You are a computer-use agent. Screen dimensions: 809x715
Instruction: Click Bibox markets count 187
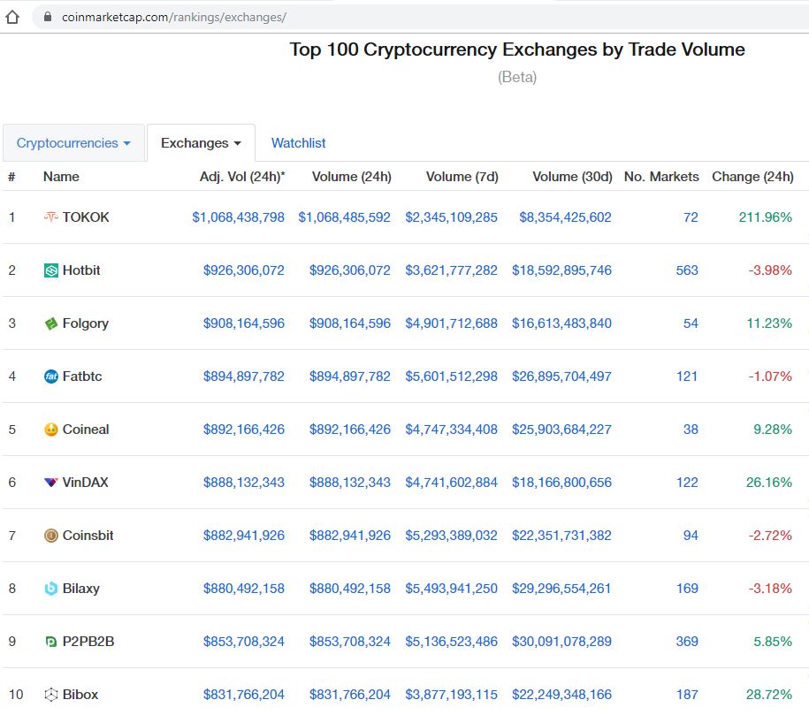687,695
